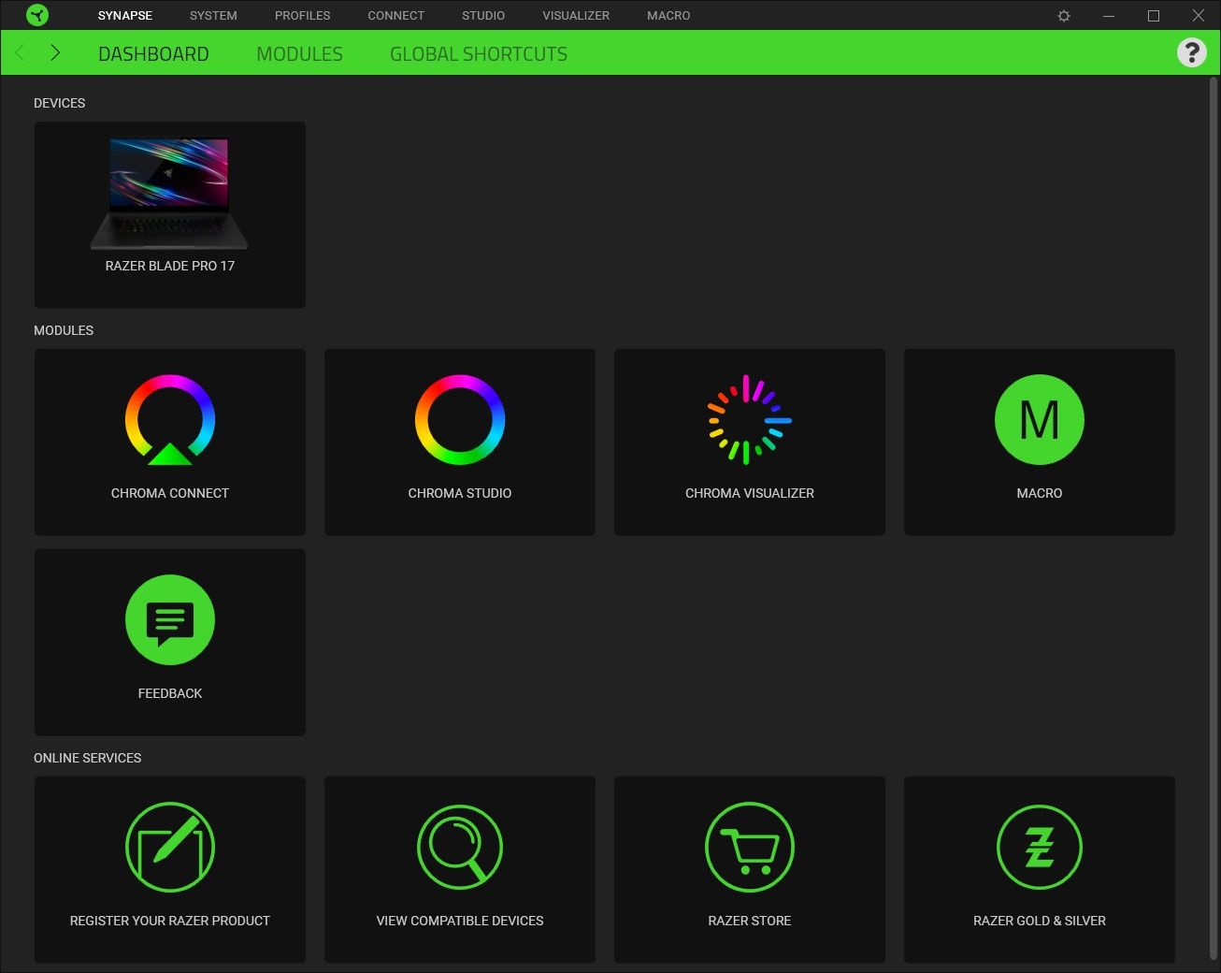The height and width of the screenshot is (973, 1221).
Task: Click the View Compatible Devices magnifier icon
Action: [460, 847]
